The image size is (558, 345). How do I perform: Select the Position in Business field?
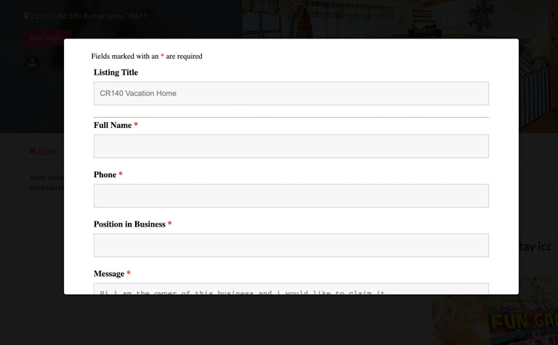click(x=291, y=245)
